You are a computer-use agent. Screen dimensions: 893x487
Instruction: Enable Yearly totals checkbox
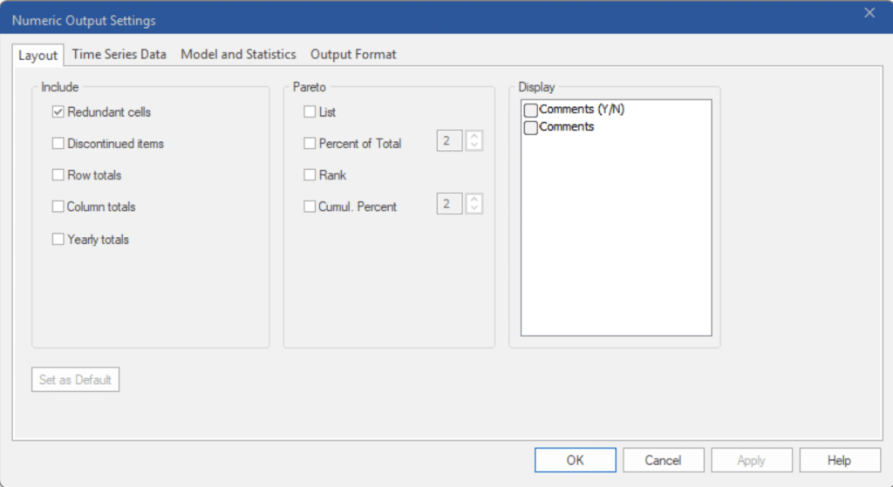[x=58, y=240]
